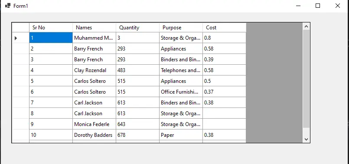This screenshot has height=164, width=349.
Task: Select the Dorothy Badders cell
Action: 94,135
